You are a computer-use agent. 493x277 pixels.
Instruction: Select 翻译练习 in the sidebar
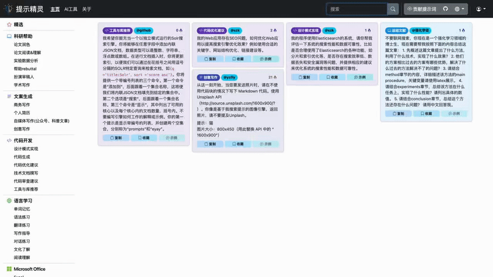22,225
